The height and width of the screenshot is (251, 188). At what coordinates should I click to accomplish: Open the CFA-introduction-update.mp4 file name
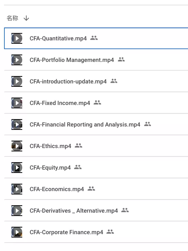coord(68,81)
